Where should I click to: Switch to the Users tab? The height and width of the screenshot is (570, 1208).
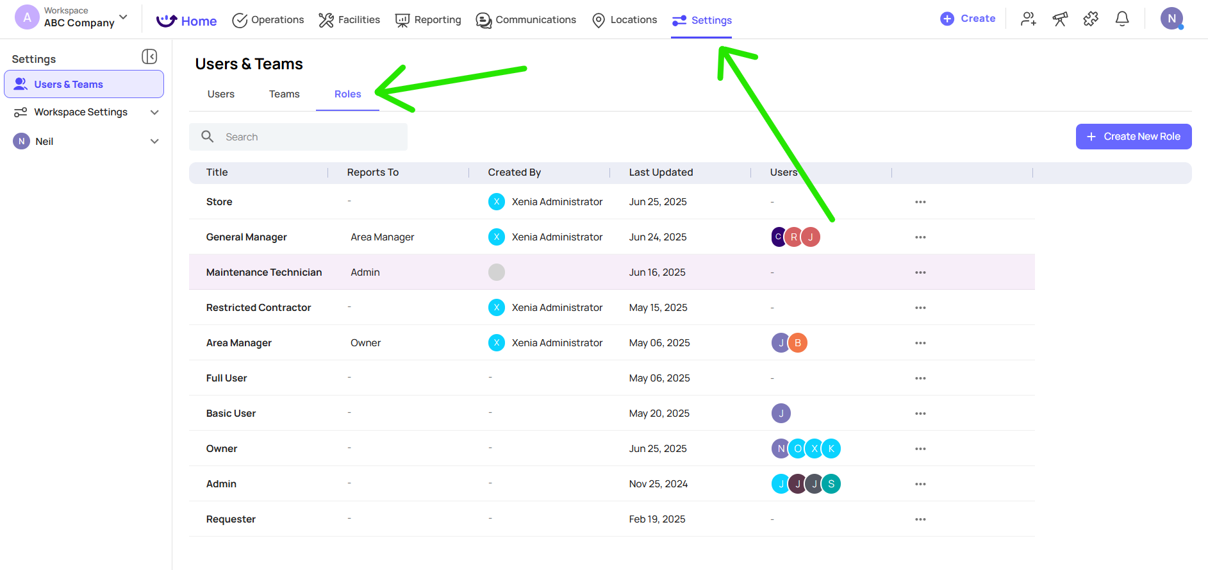coord(221,94)
